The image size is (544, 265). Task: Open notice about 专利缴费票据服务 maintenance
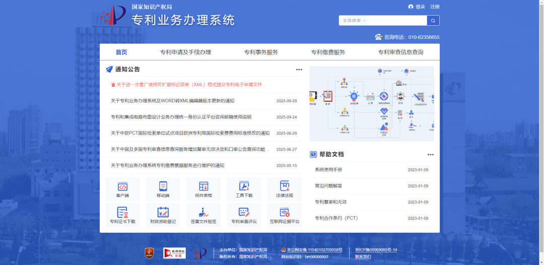click(x=168, y=165)
